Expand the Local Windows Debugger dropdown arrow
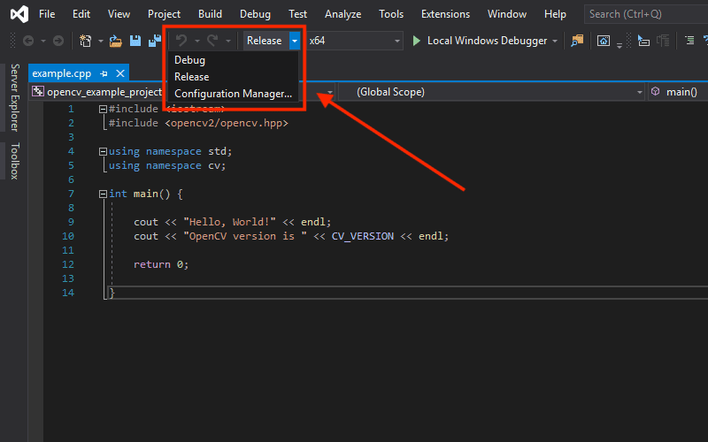This screenshot has width=708, height=442. pos(555,41)
